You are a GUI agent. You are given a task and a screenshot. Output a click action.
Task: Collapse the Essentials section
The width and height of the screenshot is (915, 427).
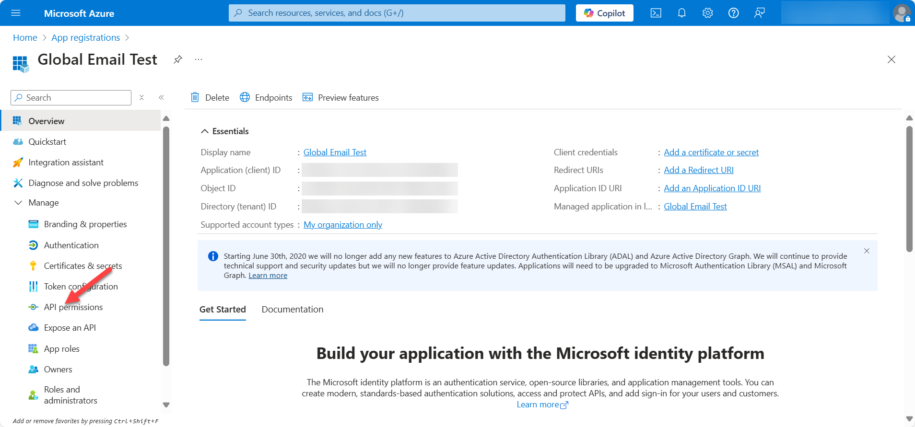[x=205, y=131]
